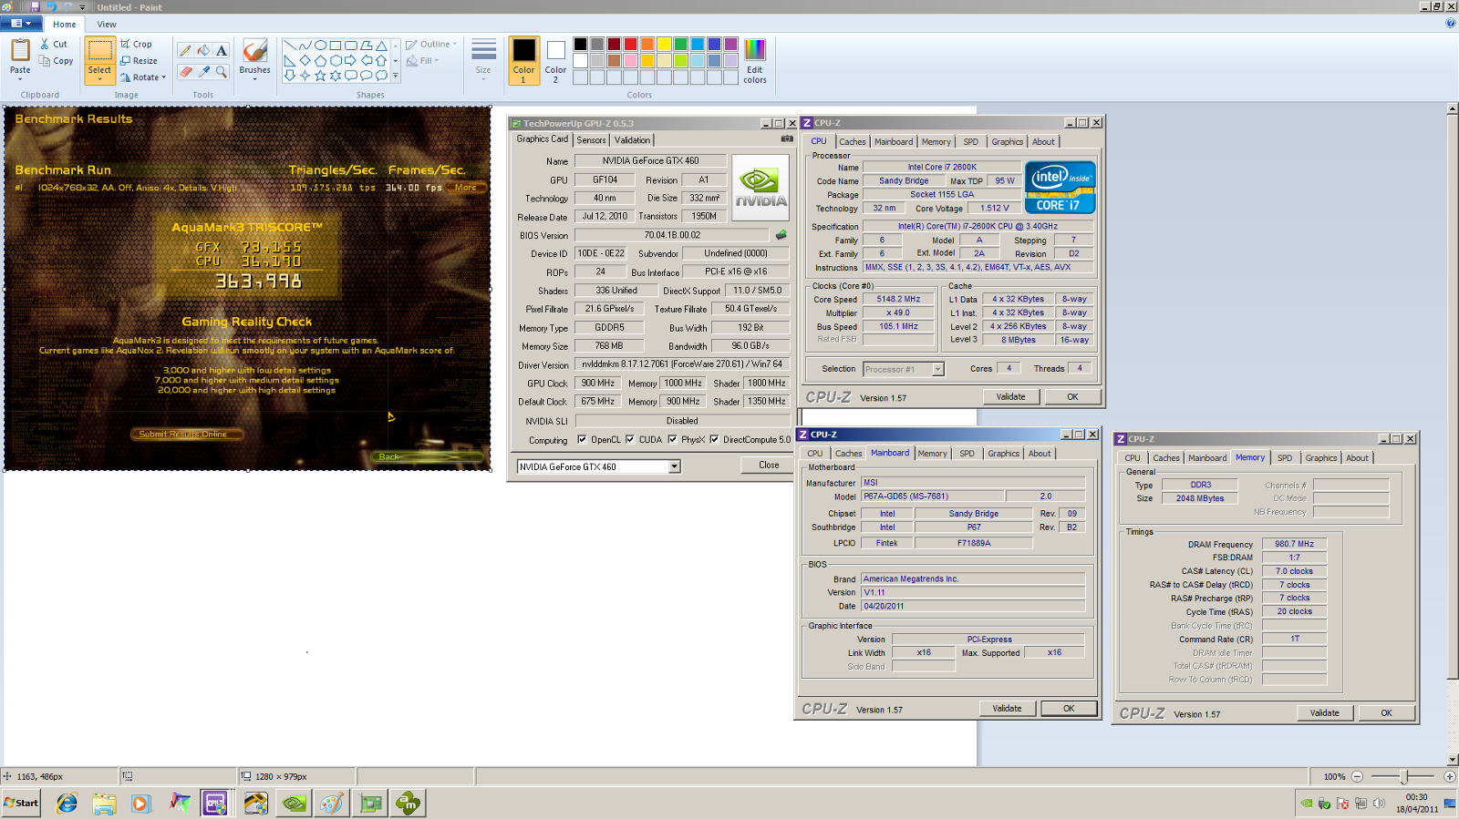Click the Paint zoom slider handle
Screen dimensions: 1459x819
1404,776
